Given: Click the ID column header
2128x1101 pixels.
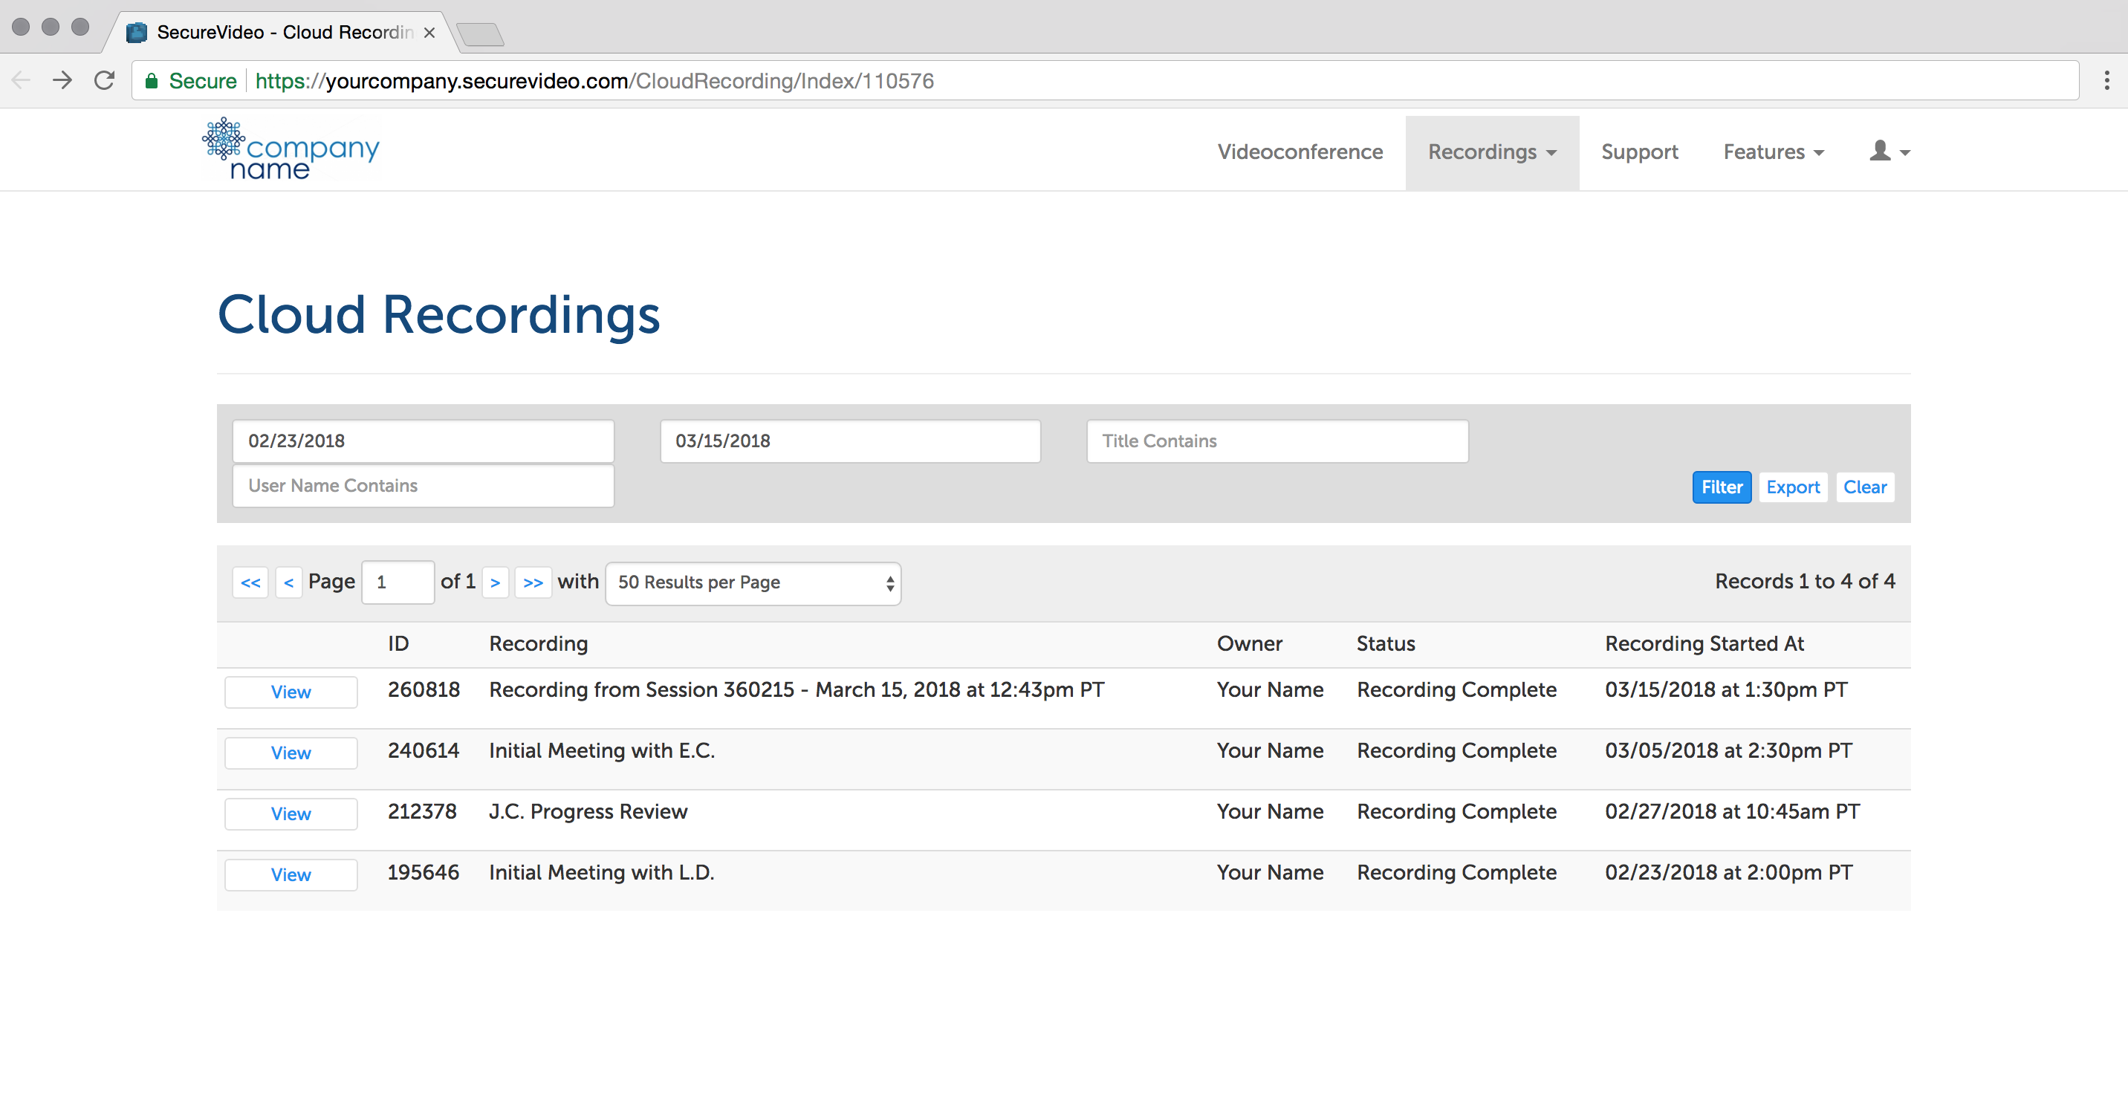Looking at the screenshot, I should tap(398, 643).
